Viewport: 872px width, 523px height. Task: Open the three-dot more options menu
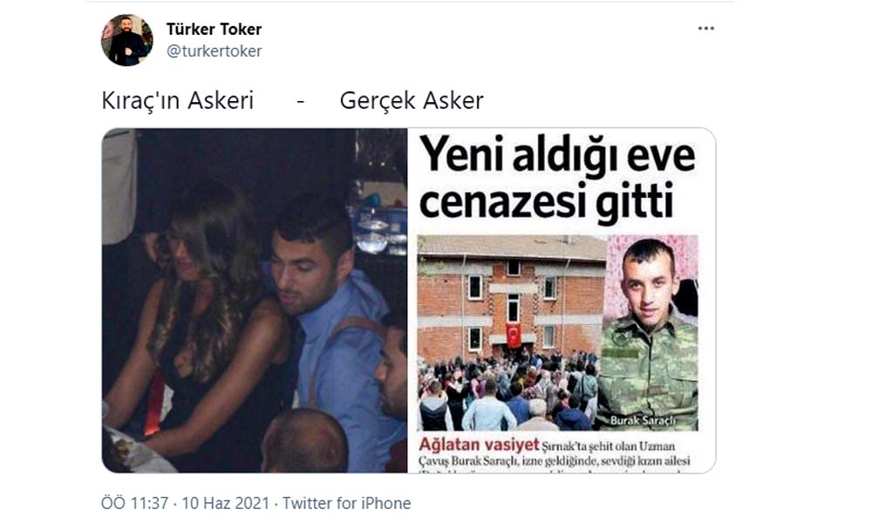[x=705, y=29]
